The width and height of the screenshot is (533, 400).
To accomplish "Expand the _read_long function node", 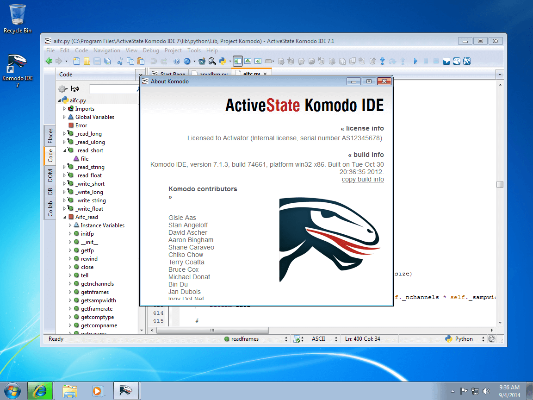I will 65,134.
